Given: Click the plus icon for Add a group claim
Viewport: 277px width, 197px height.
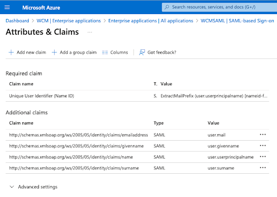Looking at the screenshot, I should pos(54,52).
